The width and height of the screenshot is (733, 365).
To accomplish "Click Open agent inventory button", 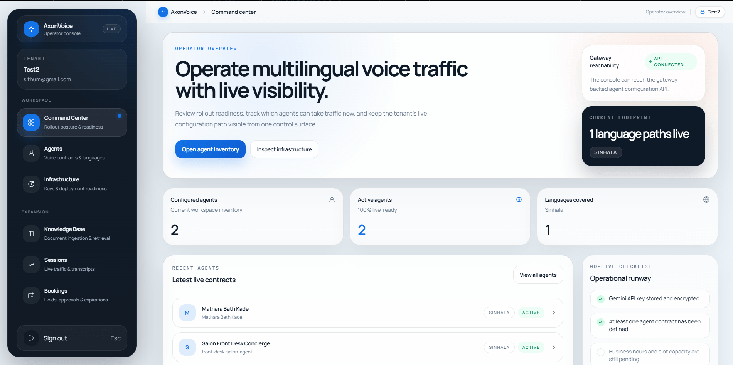I will click(x=211, y=149).
